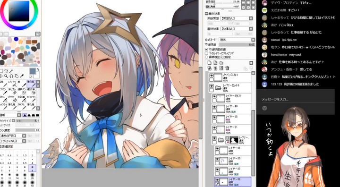Viewport: 340px width, 187px height.
Task: Open the 画材効果 effect dropdown
Action: [x=237, y=29]
